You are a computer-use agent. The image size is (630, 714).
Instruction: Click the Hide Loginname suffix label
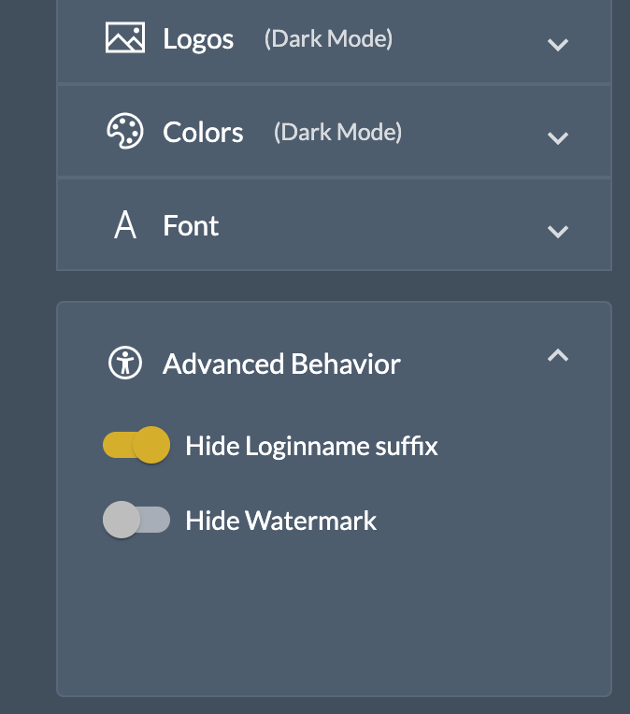(x=311, y=446)
